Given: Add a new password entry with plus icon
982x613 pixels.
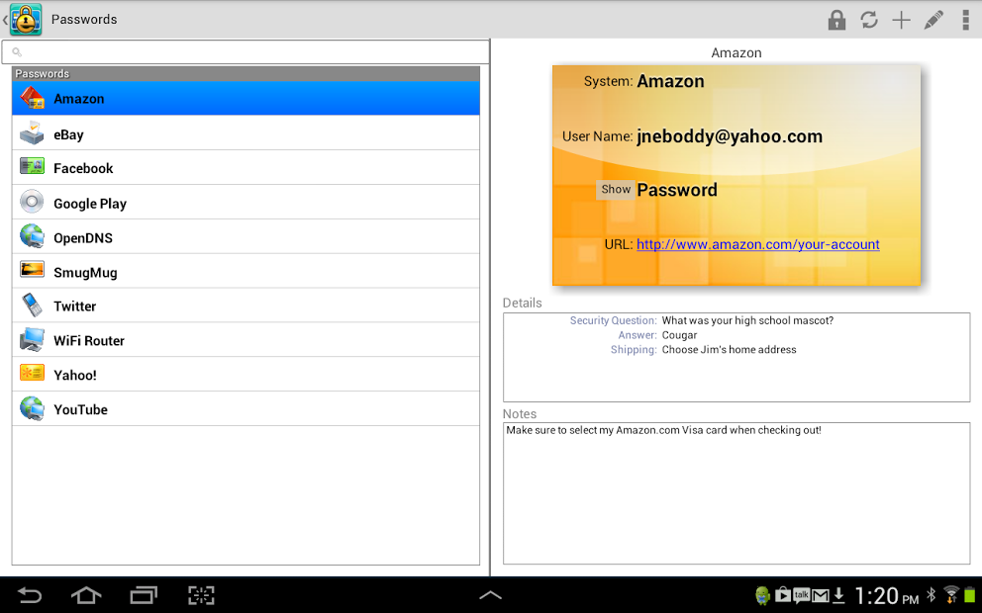Looking at the screenshot, I should [x=902, y=20].
